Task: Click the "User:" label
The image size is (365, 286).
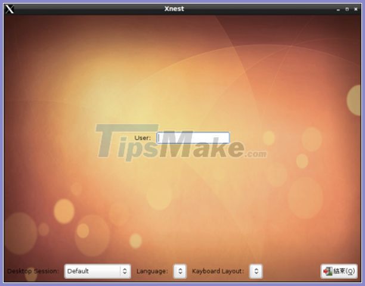Action: point(143,138)
